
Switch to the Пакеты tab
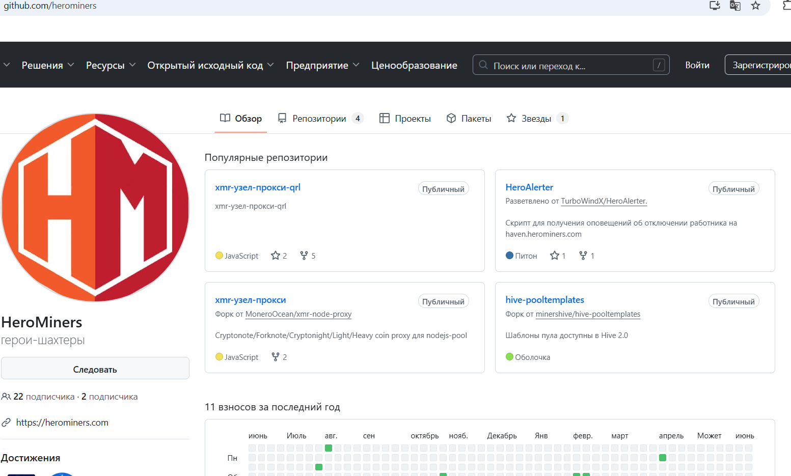[x=469, y=119]
